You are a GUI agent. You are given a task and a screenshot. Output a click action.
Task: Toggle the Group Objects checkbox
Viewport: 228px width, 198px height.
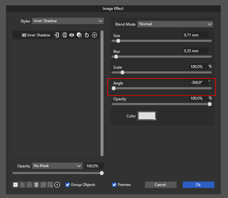coord(68,185)
